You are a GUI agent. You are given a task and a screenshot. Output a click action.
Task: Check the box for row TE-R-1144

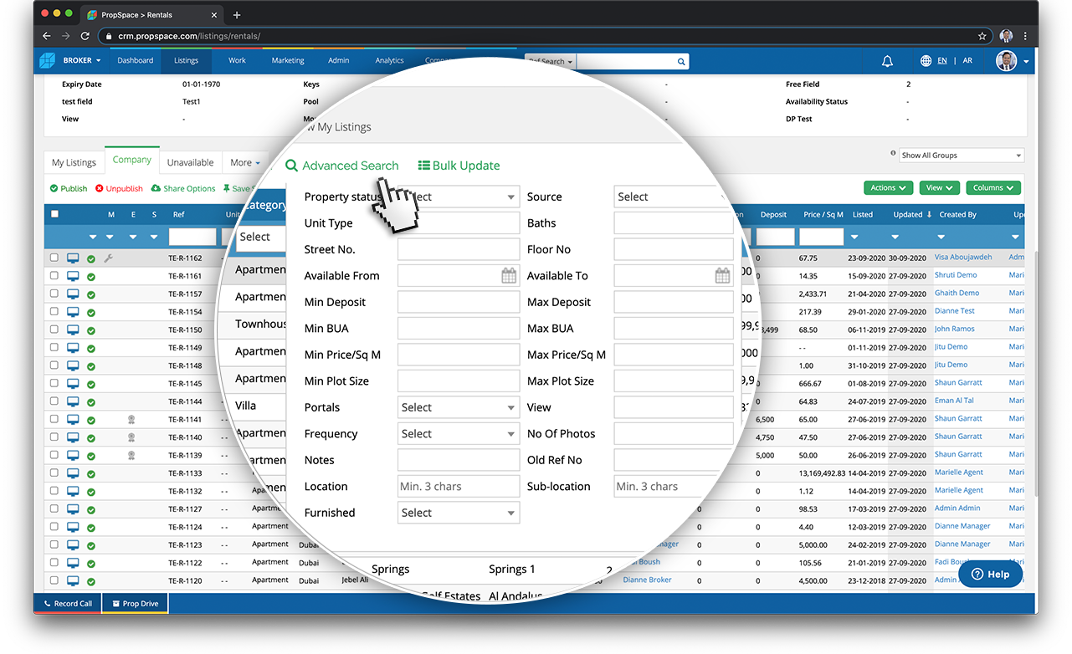coord(54,401)
